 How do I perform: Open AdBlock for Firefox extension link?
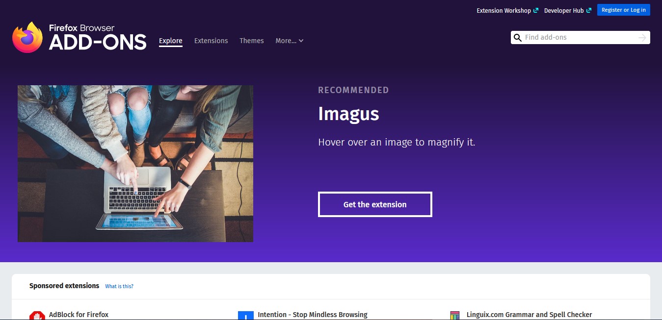(x=79, y=315)
